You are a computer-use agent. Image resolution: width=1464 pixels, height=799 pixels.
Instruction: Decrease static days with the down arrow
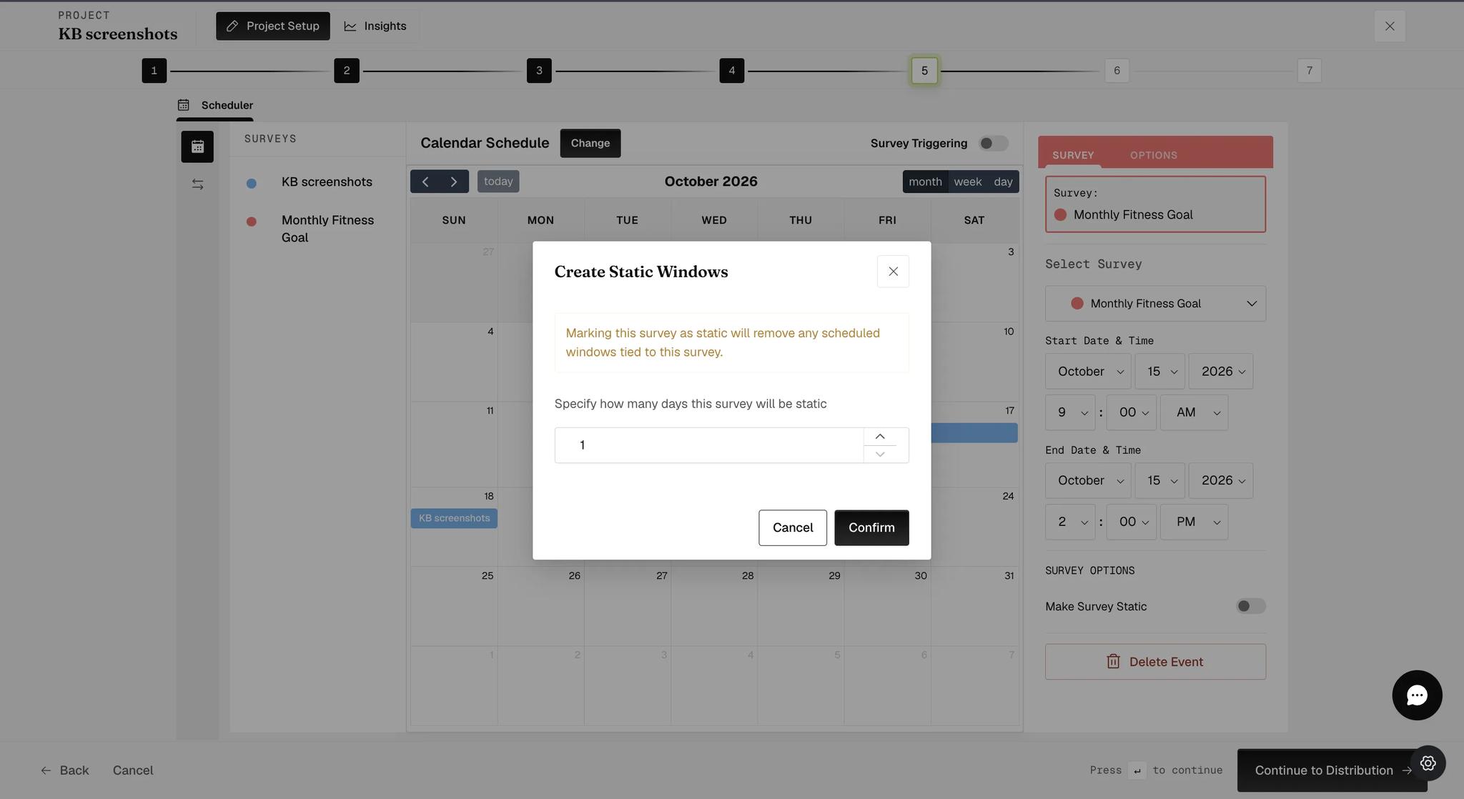point(880,454)
